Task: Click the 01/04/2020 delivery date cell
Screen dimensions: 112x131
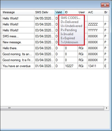Action: click(x=44, y=66)
